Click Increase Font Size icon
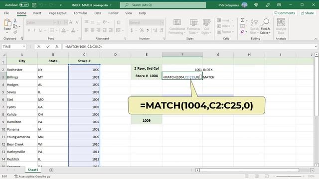 71,22
